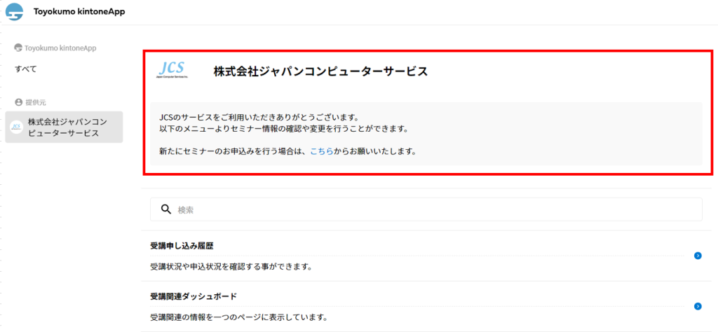Click the Toyokumo cloud logo in header
Image resolution: width=718 pixels, height=332 pixels.
pos(14,12)
